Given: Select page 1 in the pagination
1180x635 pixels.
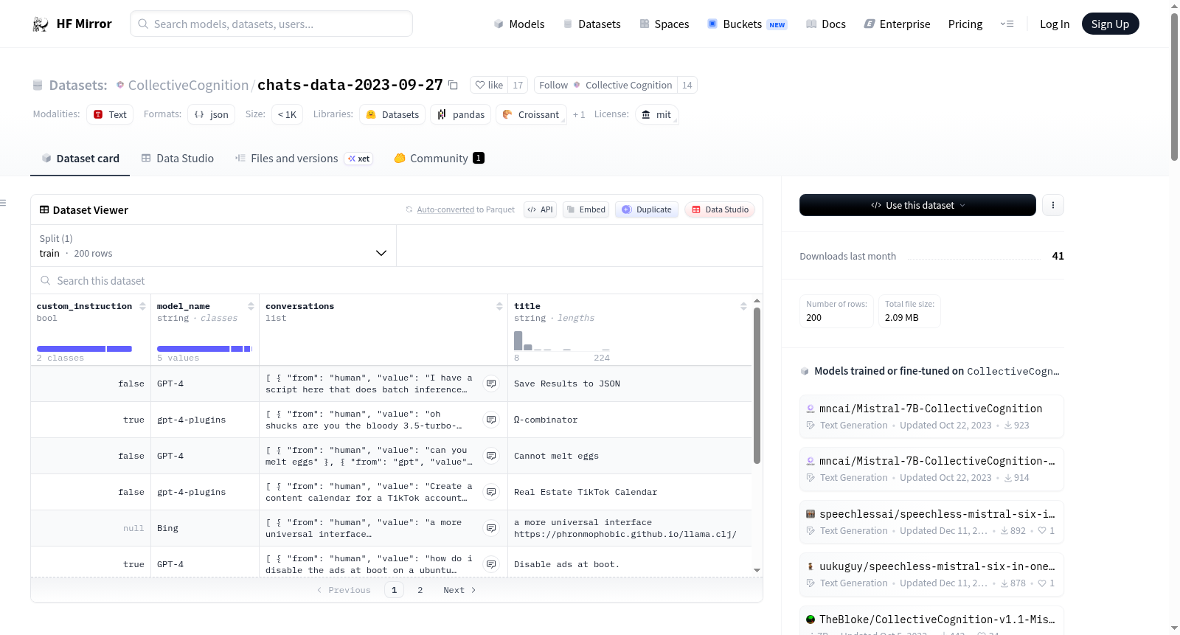Looking at the screenshot, I should 394,590.
